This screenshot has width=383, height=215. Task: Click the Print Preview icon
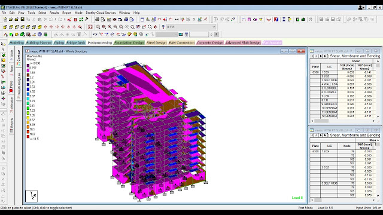[103, 19]
